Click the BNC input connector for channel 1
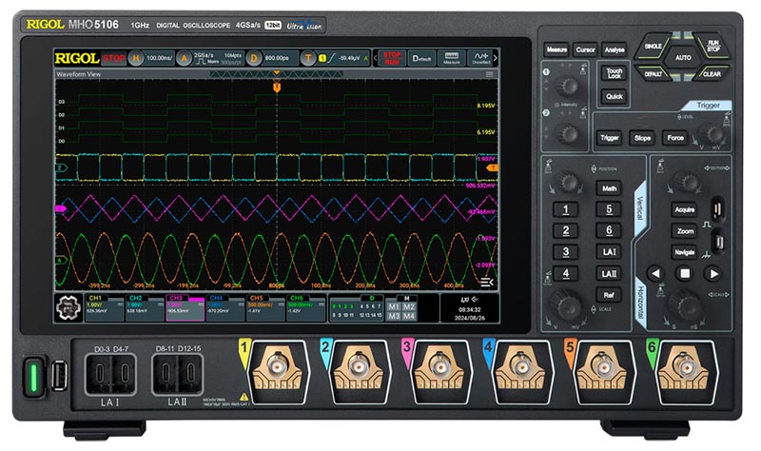 277,367
